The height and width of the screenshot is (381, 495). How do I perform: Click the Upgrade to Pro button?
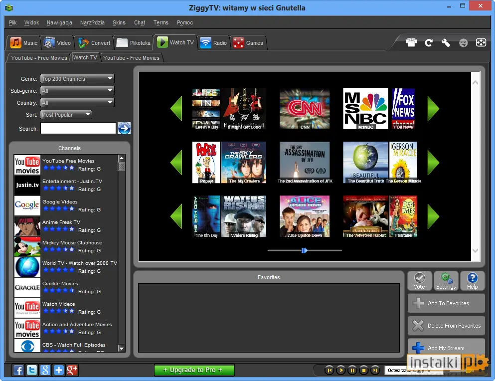[194, 370]
